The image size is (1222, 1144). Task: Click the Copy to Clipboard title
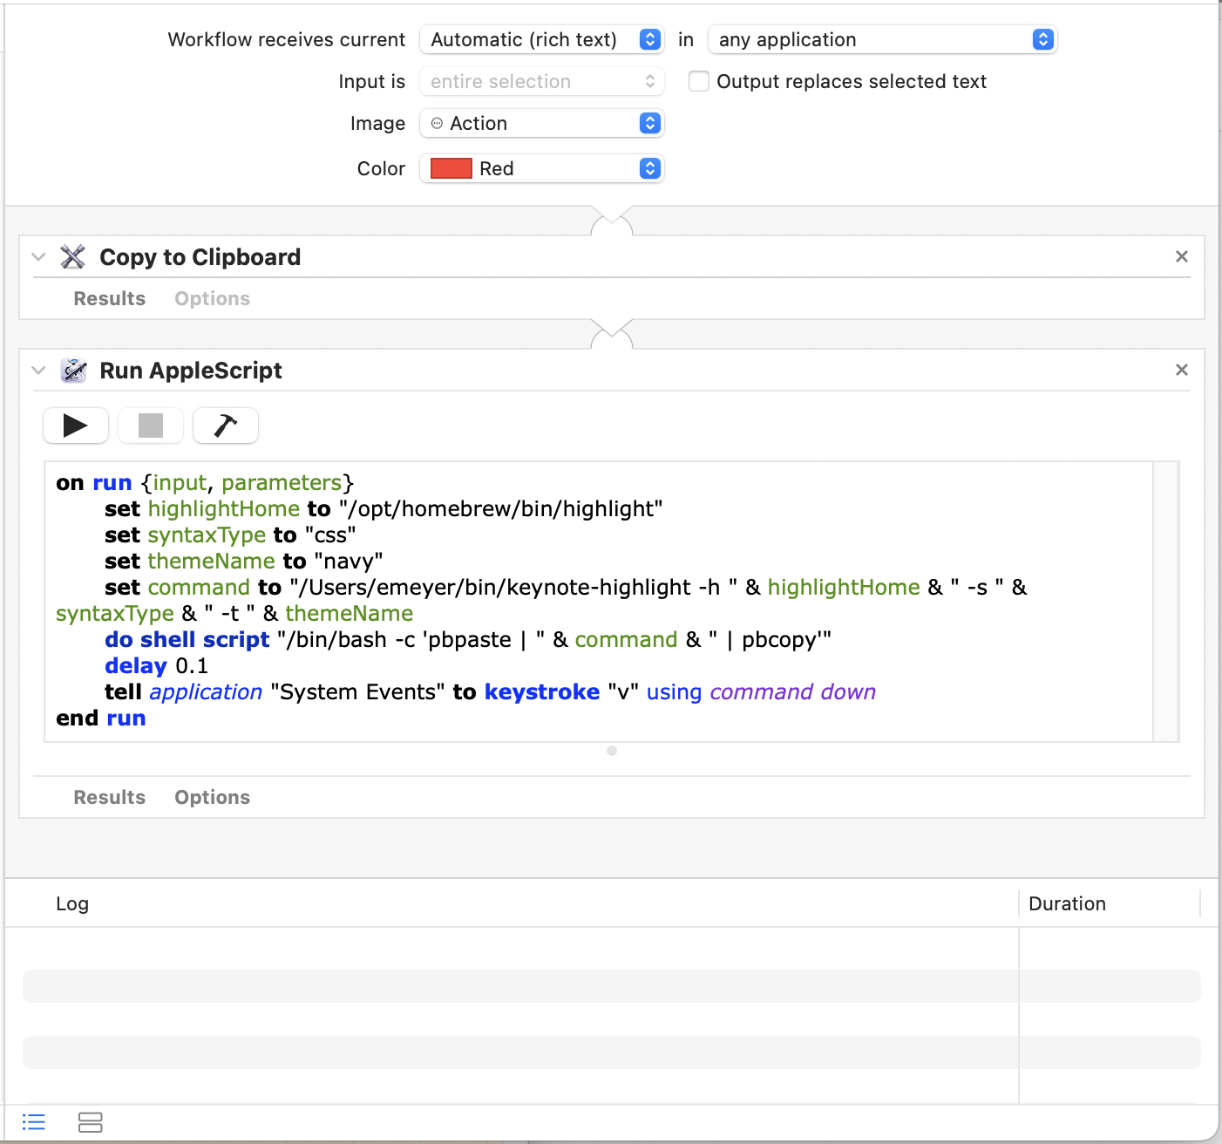click(x=200, y=257)
